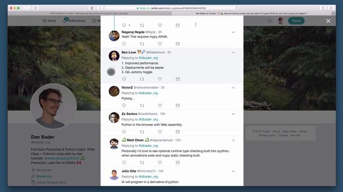Expand options chevron on Nagaraj Hegde's tweet
The height and width of the screenshot is (192, 343).
(x=233, y=32)
